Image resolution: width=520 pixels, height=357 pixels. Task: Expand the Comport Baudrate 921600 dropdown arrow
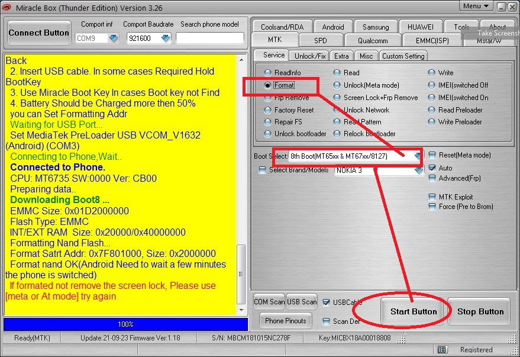click(165, 38)
